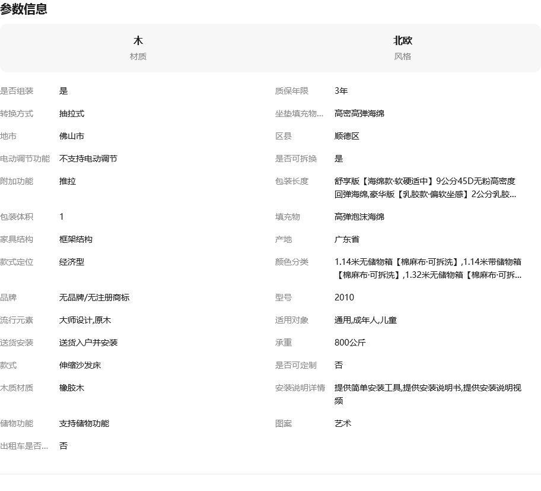The width and height of the screenshot is (541, 491).
Task: Expand the truncated 颜色分类 options text
Action: pyautogui.click(x=428, y=268)
